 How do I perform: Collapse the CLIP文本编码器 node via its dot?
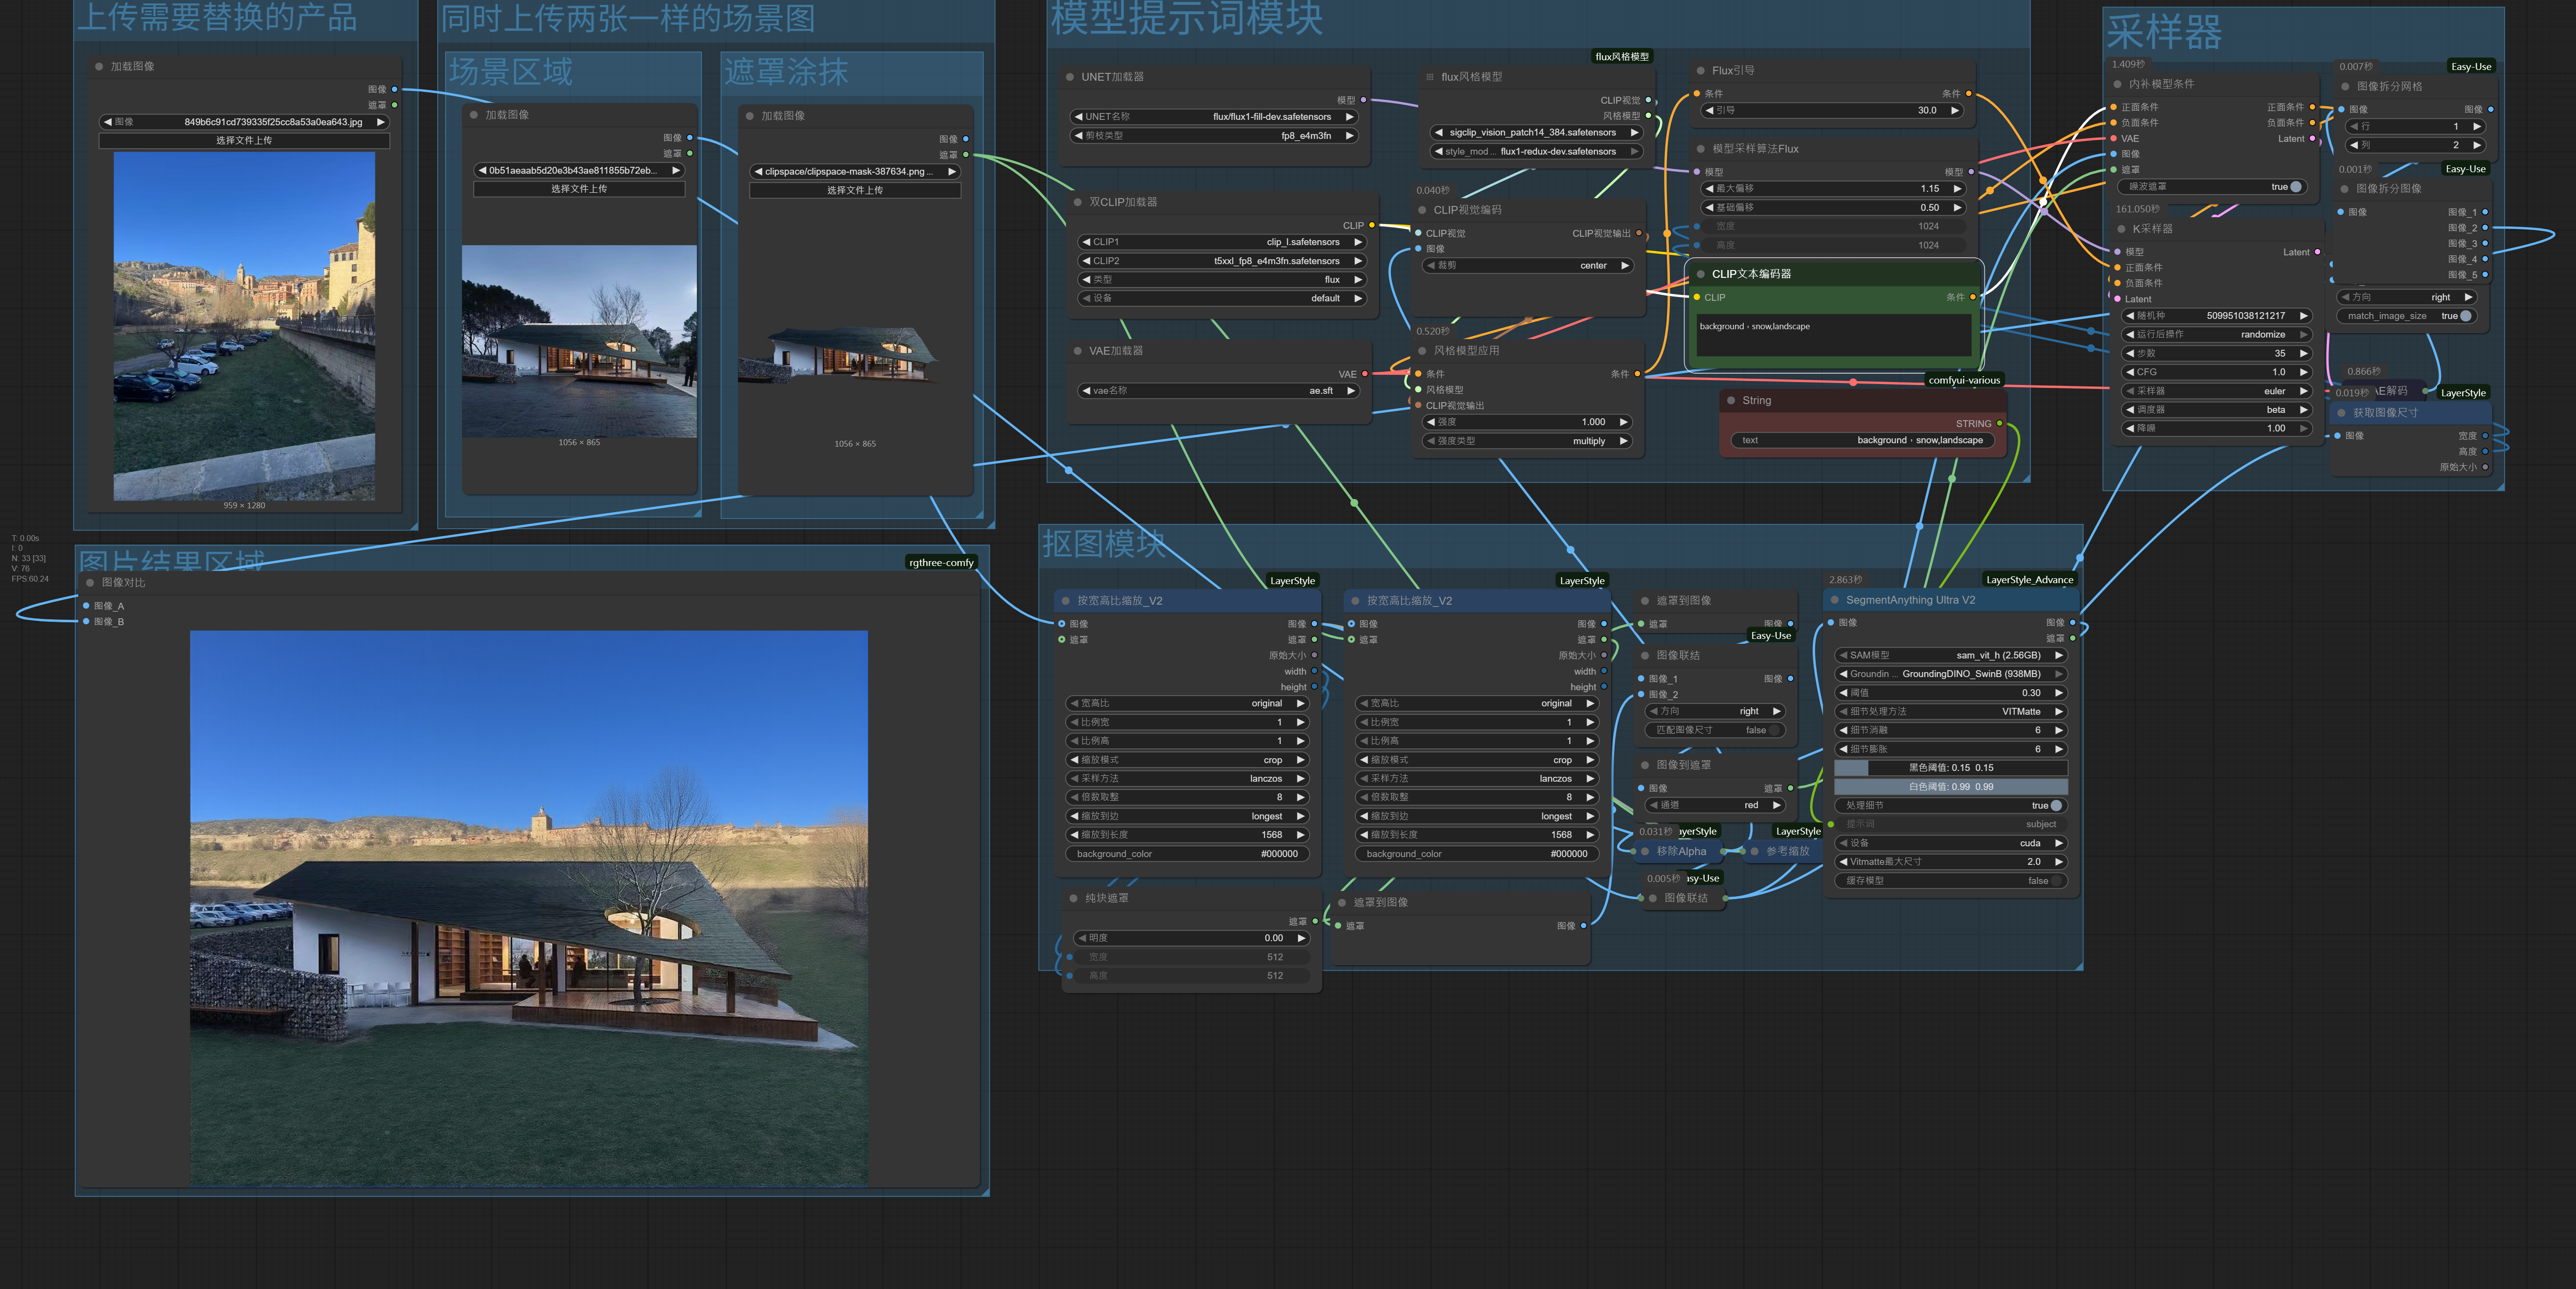coord(1700,274)
